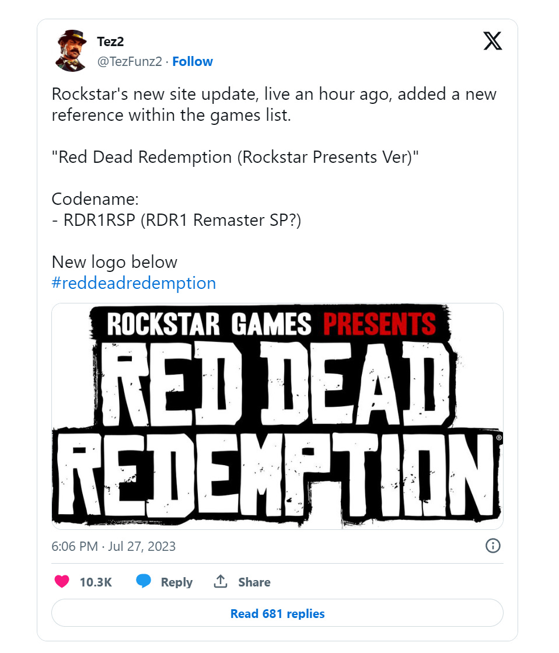Viewport: 559px width, 653px height.
Task: Open Tez2's profile avatar
Action: coord(71,51)
